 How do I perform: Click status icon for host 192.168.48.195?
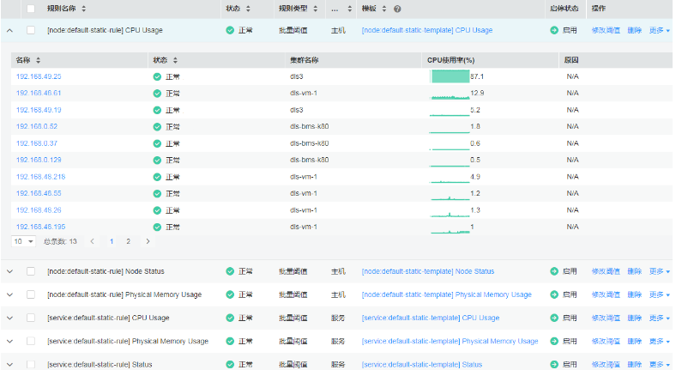[157, 227]
